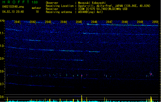Click the 2044 time marker

[63, 22]
